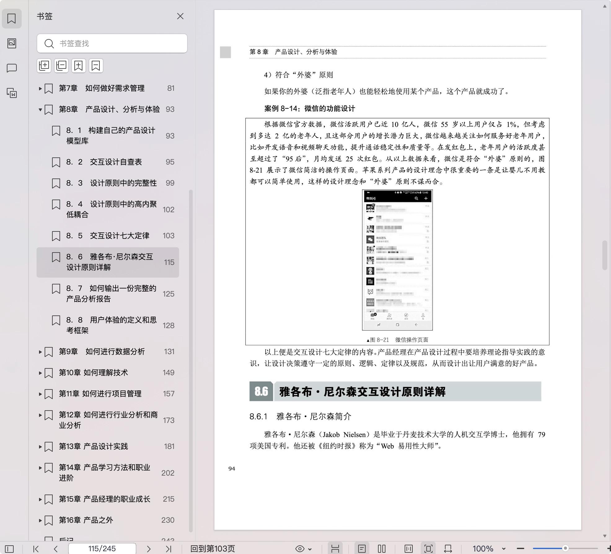Click the 8.6 section heading in document
This screenshot has width=611, height=554.
[395, 391]
